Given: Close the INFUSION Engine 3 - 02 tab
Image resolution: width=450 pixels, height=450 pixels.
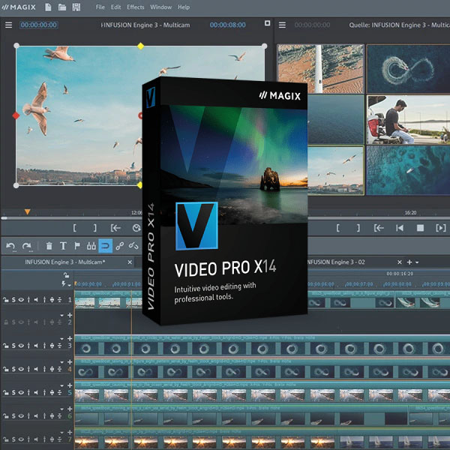Looking at the screenshot, I should coord(400,262).
